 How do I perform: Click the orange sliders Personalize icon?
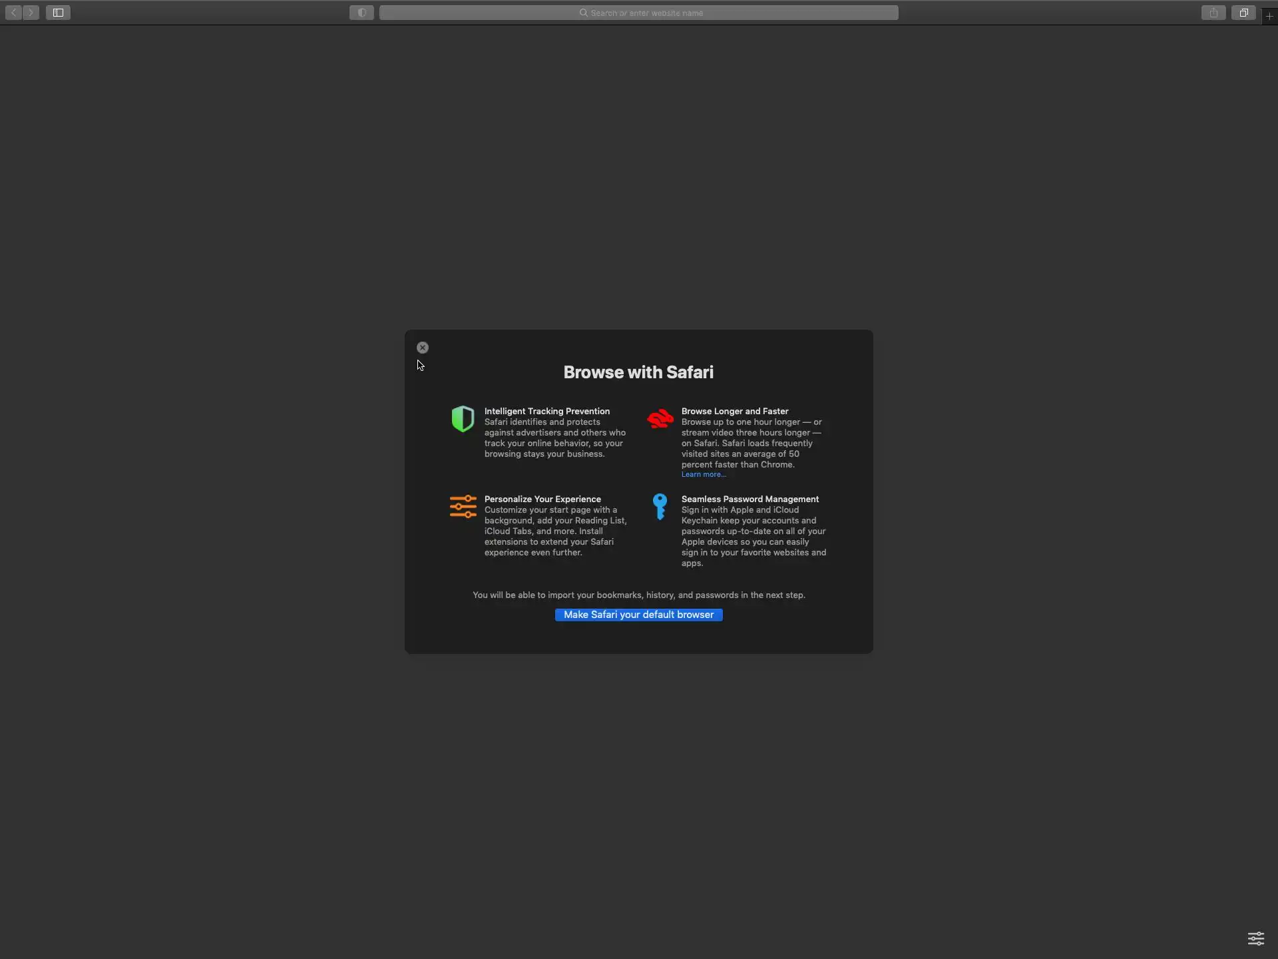[463, 506]
